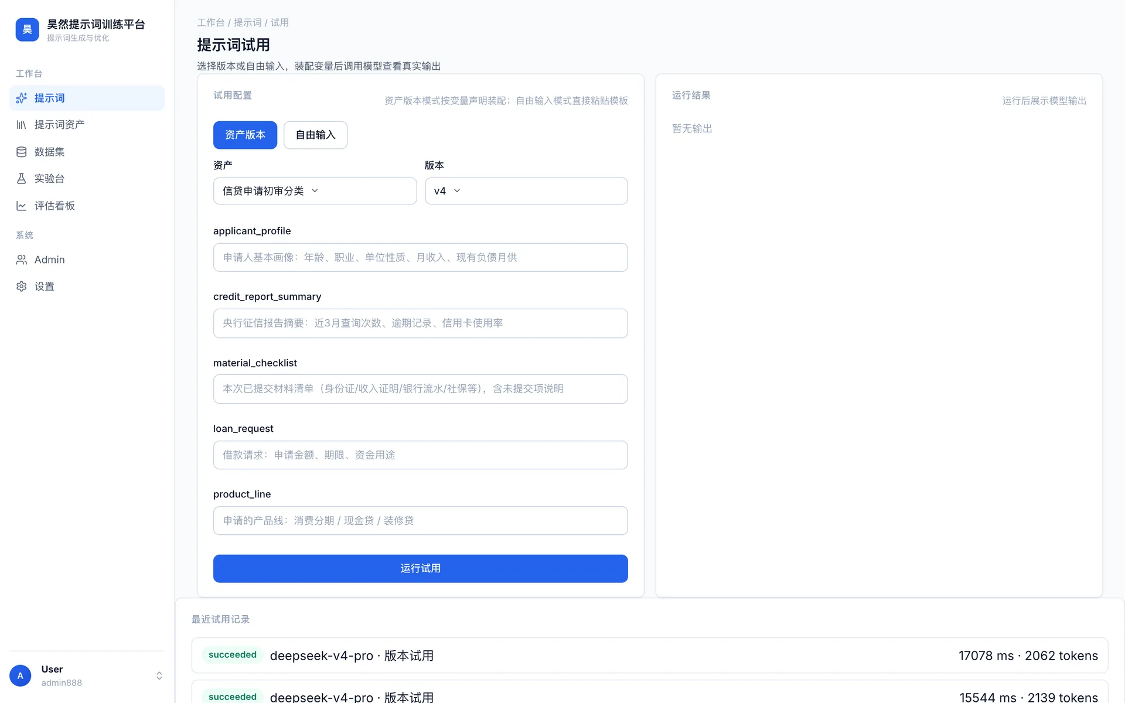Open the Admin page in sidebar
Screen dimensions: 1125x703
pos(87,260)
